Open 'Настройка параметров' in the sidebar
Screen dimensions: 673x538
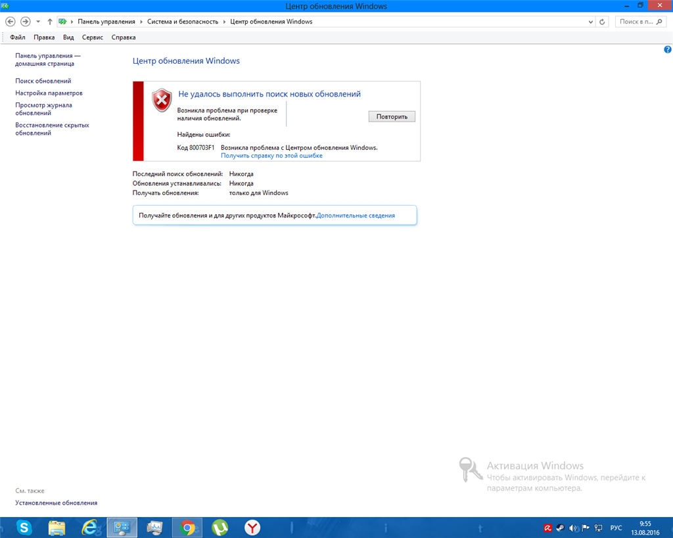49,93
